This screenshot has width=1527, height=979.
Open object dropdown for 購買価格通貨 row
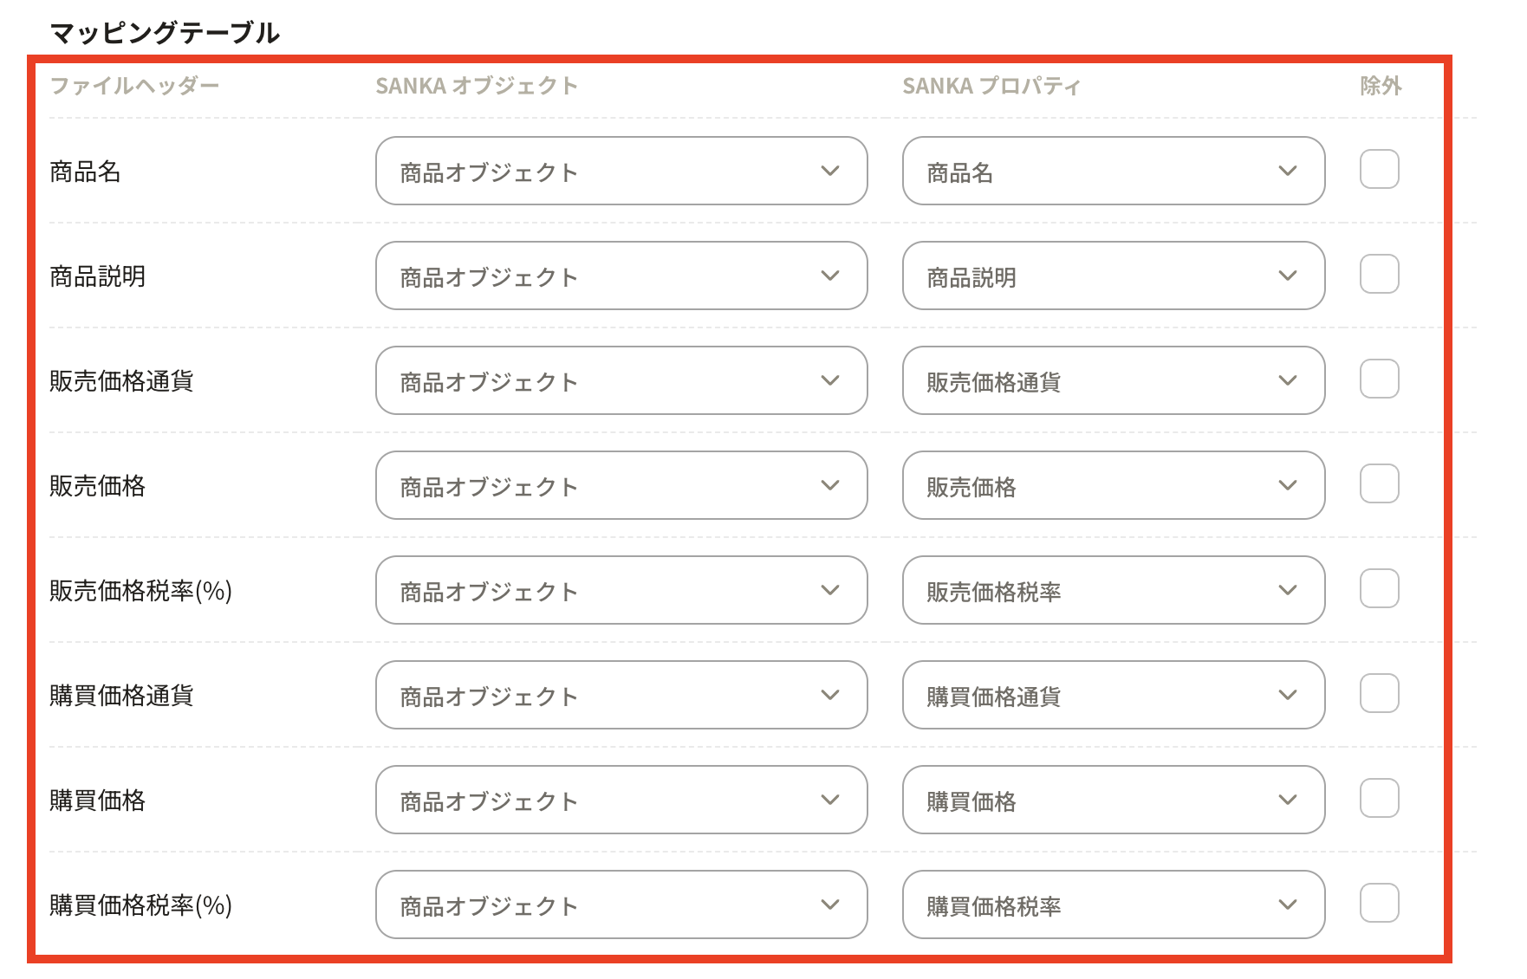[x=621, y=695]
